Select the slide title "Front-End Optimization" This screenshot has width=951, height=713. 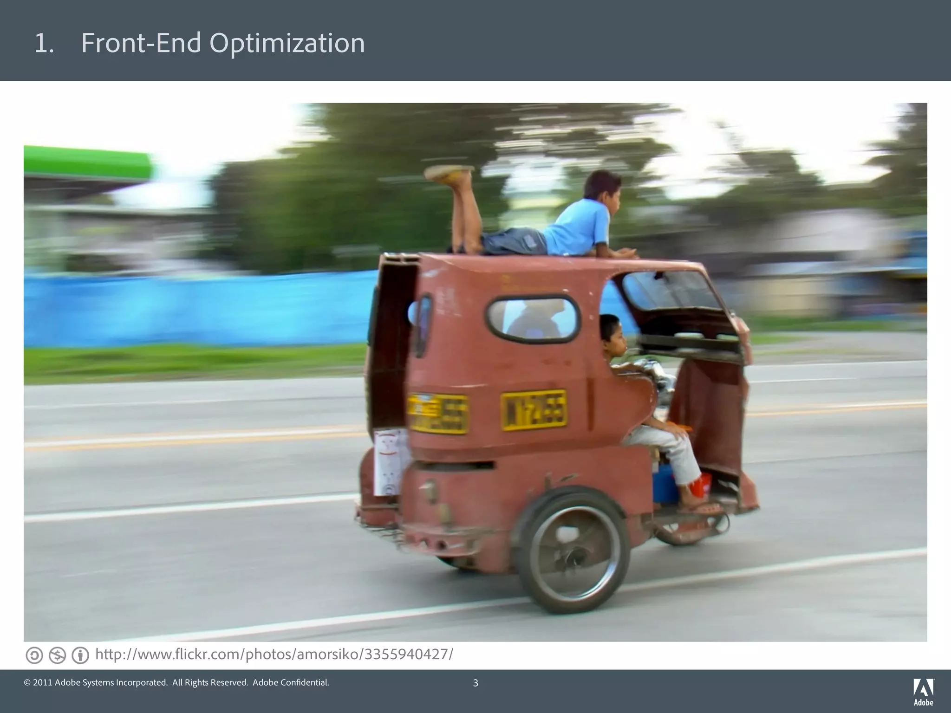pos(223,43)
